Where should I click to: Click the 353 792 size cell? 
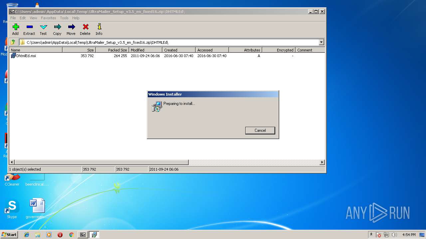click(87, 56)
